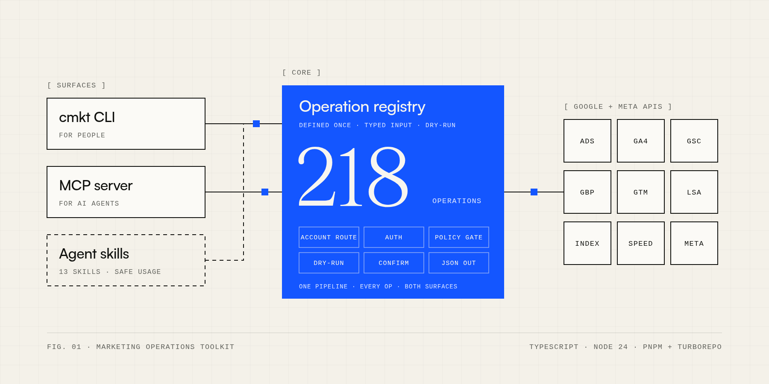Select the LSA API tile

694,192
